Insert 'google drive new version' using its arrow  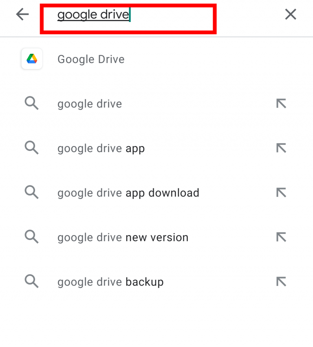pyautogui.click(x=280, y=237)
